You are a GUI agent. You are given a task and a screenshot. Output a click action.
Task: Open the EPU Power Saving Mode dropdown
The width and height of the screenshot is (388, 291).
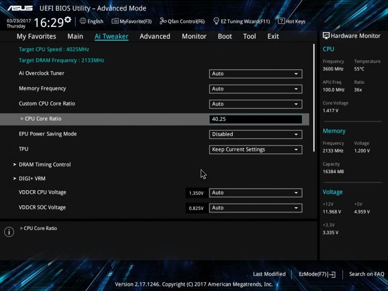click(256, 134)
